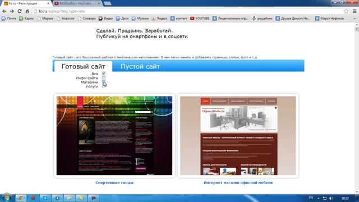The image size is (359, 202).
Task: Open the Новости bookmark
Action: (66, 19)
